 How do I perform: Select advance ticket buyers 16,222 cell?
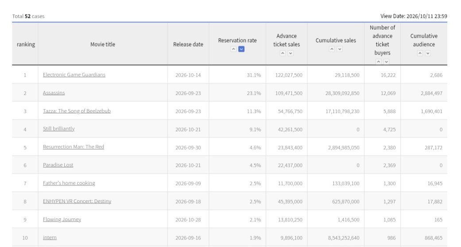click(382, 75)
